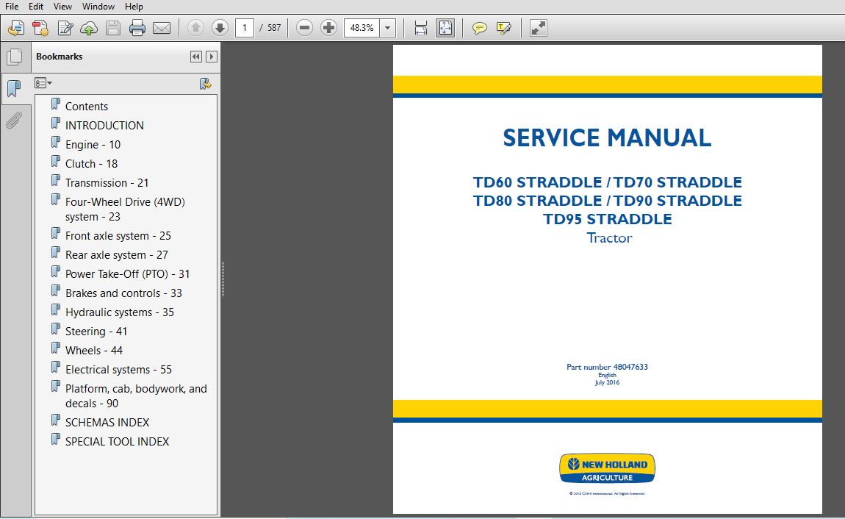Jump to Electrical systems - 55 bookmark
Image resolution: width=845 pixels, height=519 pixels.
tap(118, 370)
